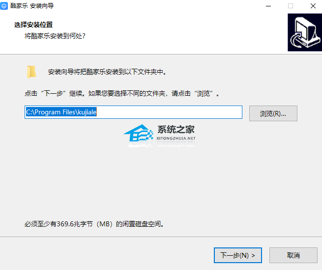Click the 选择安装位置 heading
Screen dimensions: 322x270
tap(33, 25)
